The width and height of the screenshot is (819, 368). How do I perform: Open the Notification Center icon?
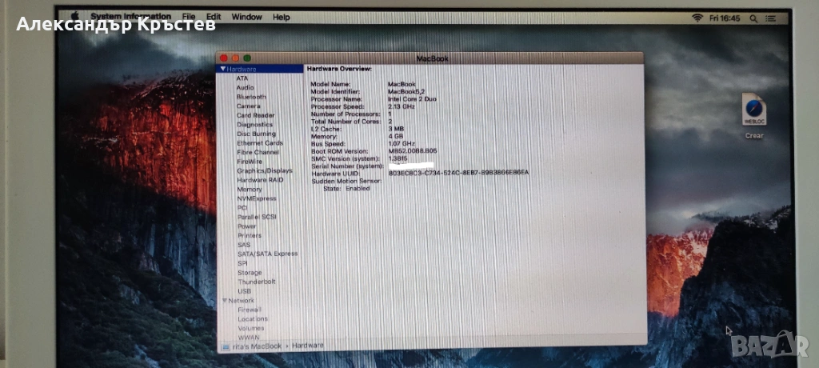pyautogui.click(x=770, y=18)
